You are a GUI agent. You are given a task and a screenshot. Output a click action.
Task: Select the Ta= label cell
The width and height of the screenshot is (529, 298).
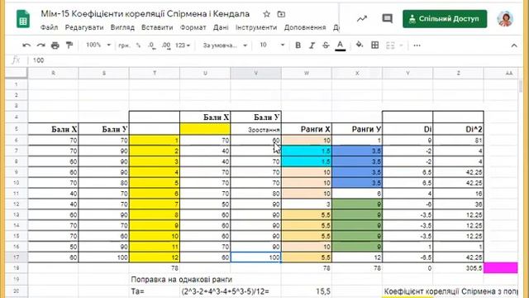[155, 291]
